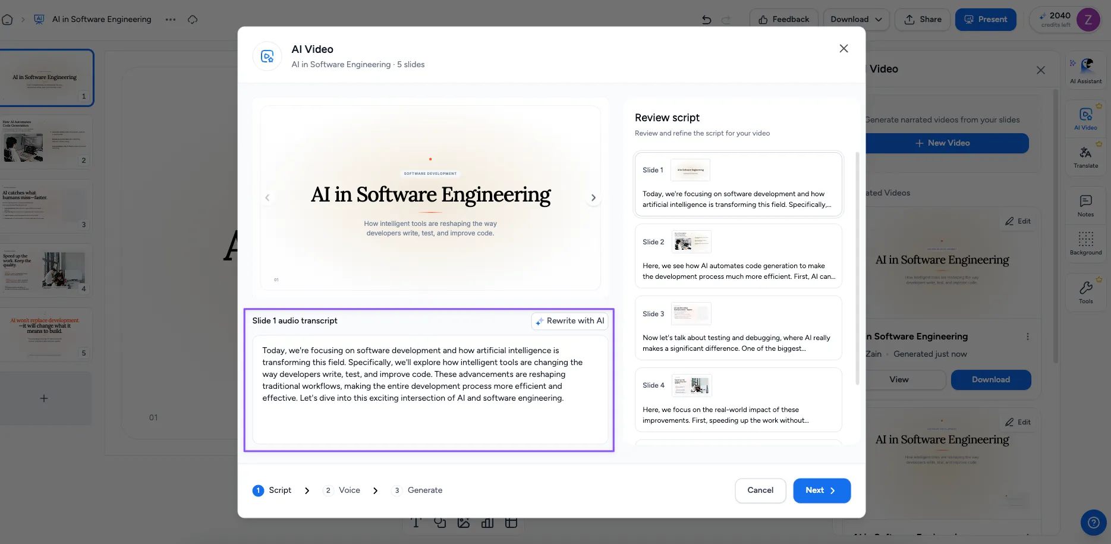Start the Present mode
Image resolution: width=1111 pixels, height=544 pixels.
986,20
